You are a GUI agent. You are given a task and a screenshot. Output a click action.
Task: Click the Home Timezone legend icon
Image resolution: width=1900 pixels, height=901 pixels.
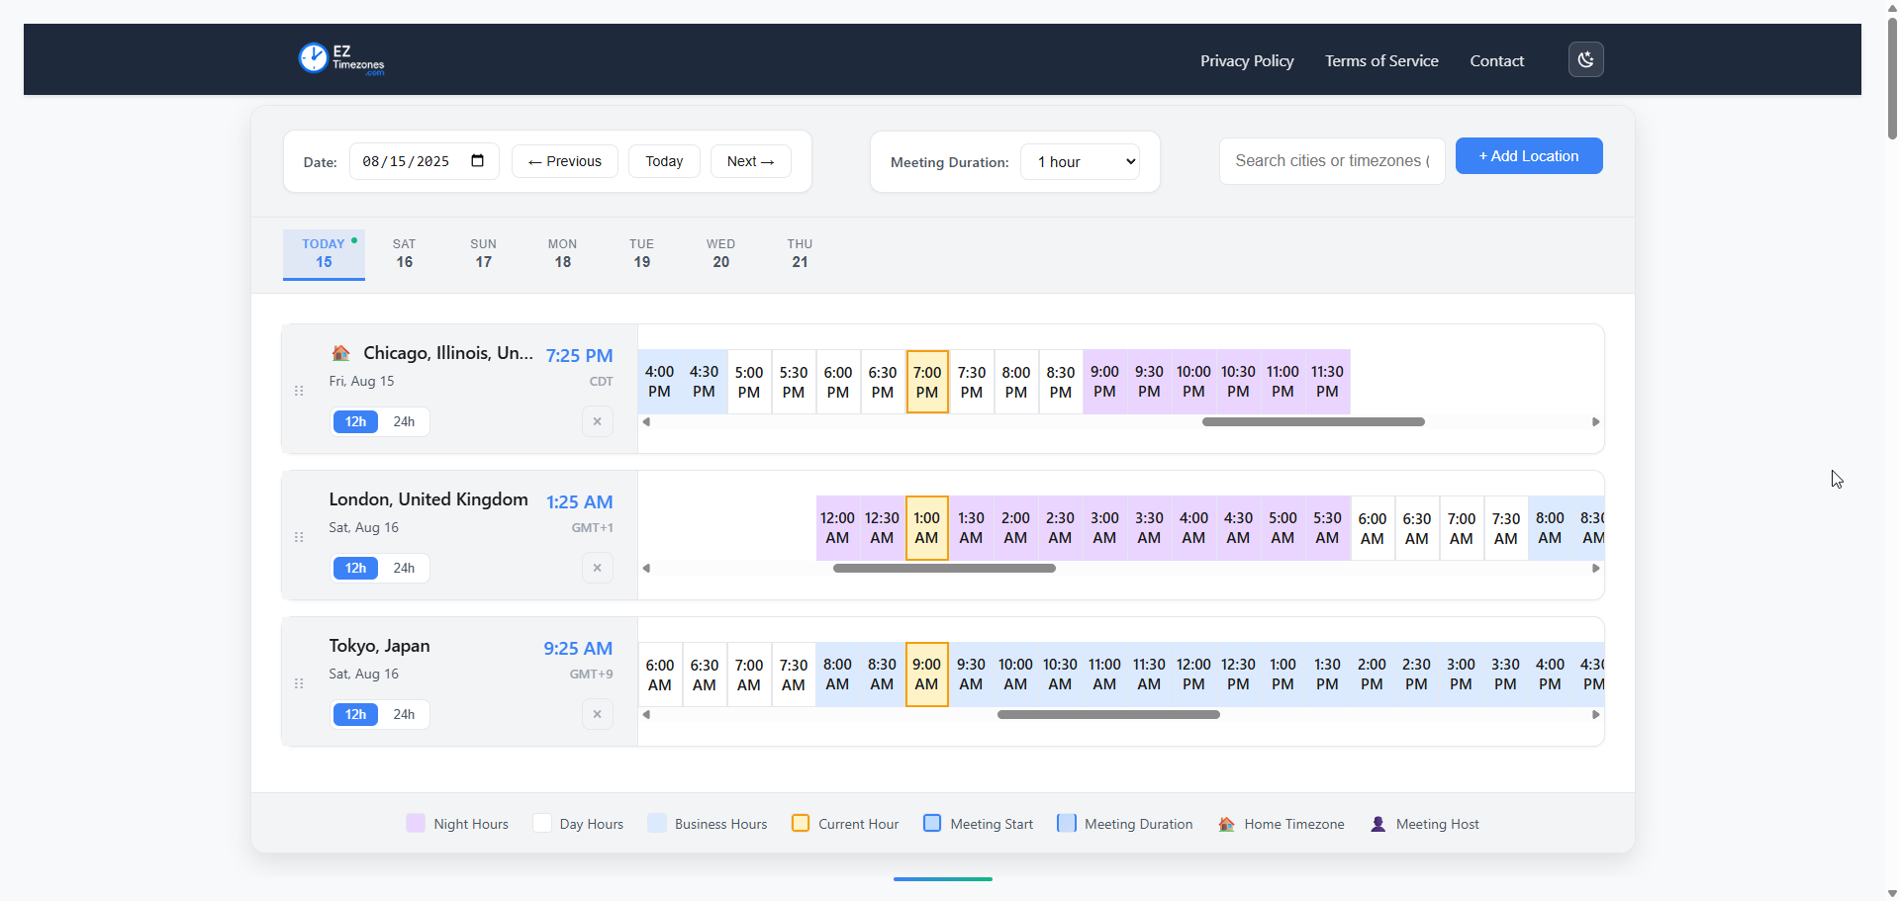click(1226, 824)
